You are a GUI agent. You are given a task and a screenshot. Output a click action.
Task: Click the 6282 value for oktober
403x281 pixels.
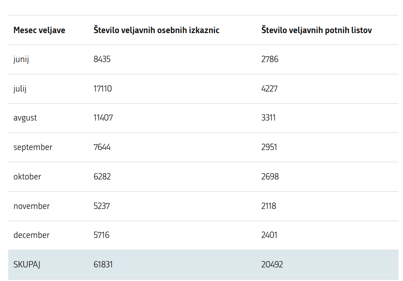tap(102, 176)
